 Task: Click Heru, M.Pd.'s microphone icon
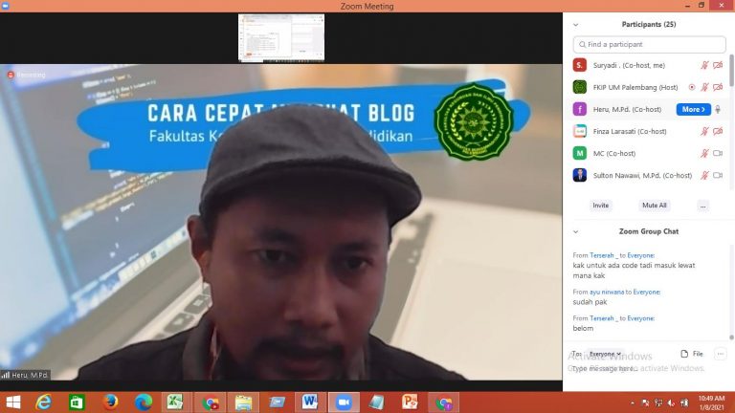(x=718, y=109)
